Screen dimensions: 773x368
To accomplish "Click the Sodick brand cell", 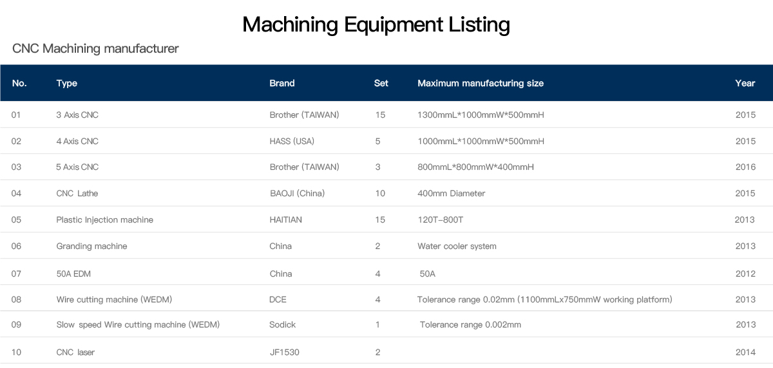I will [282, 324].
